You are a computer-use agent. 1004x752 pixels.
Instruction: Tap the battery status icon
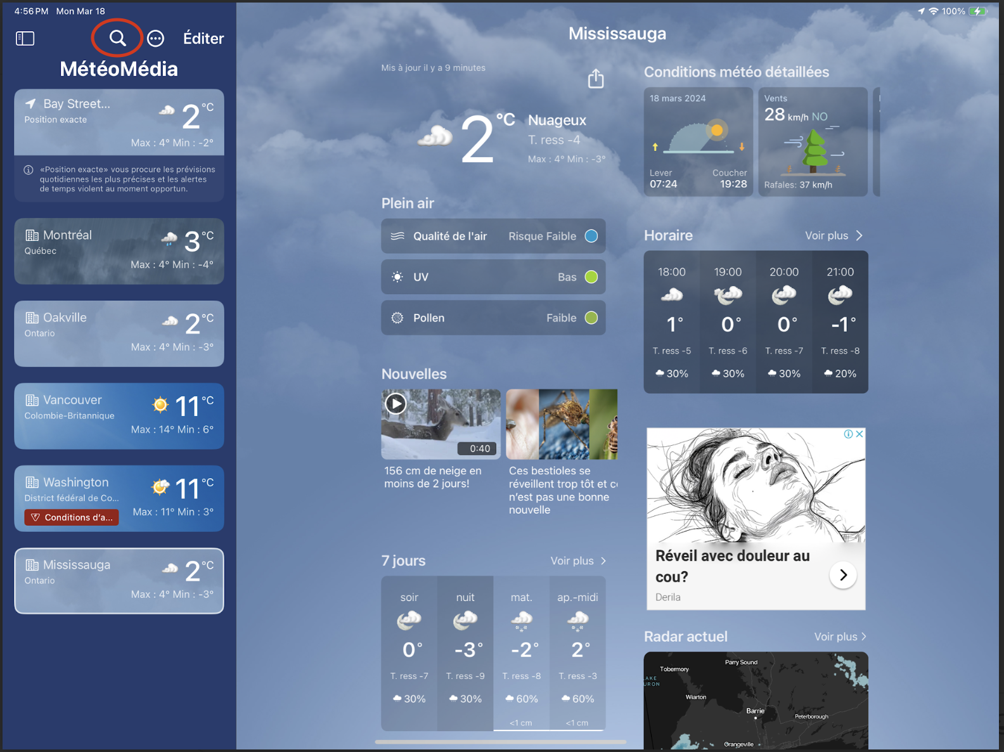click(978, 11)
